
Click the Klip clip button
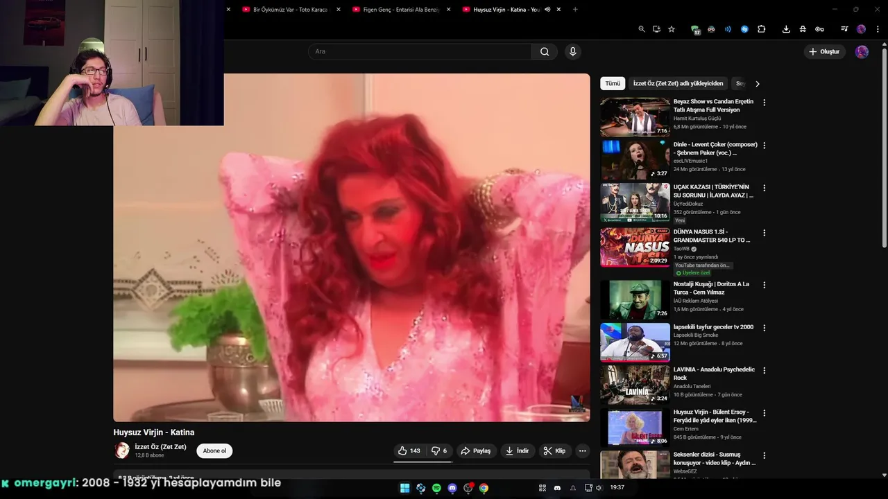coord(554,450)
